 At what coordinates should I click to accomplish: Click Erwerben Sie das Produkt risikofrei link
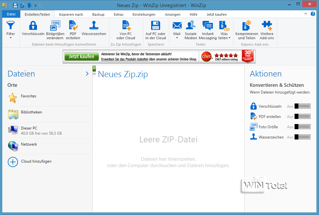(x=125, y=59)
